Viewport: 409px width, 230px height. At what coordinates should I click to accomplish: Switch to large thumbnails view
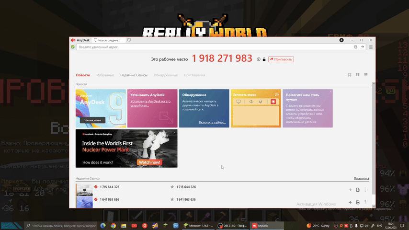pyautogui.click(x=350, y=75)
